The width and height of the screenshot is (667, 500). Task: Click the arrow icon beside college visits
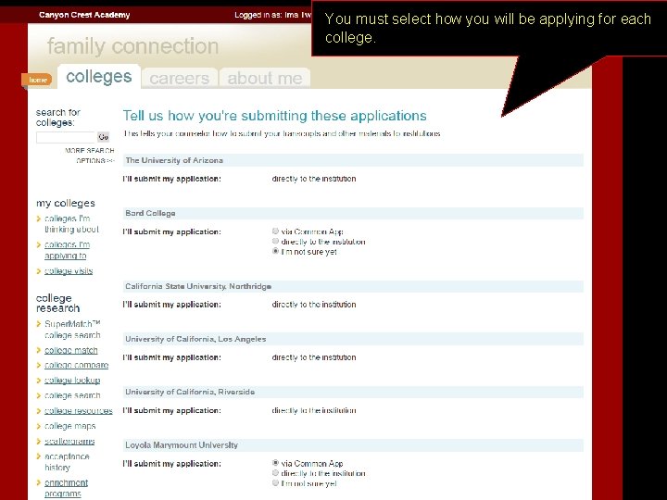pyautogui.click(x=39, y=271)
